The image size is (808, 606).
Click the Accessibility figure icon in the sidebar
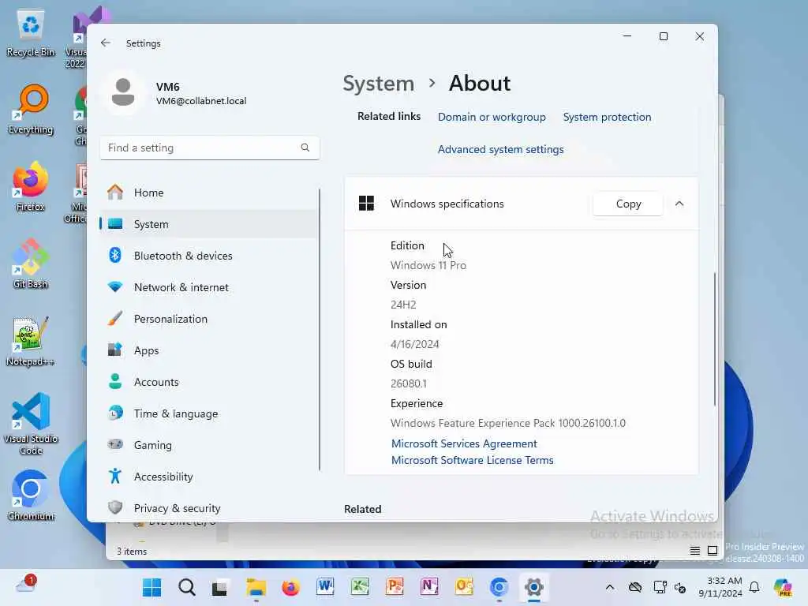[x=115, y=477]
